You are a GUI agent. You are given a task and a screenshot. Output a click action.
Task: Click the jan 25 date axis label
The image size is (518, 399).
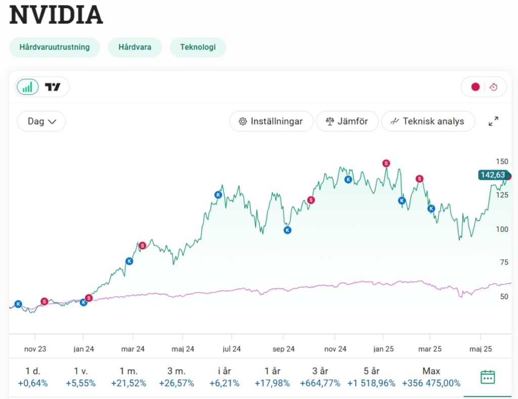383,349
